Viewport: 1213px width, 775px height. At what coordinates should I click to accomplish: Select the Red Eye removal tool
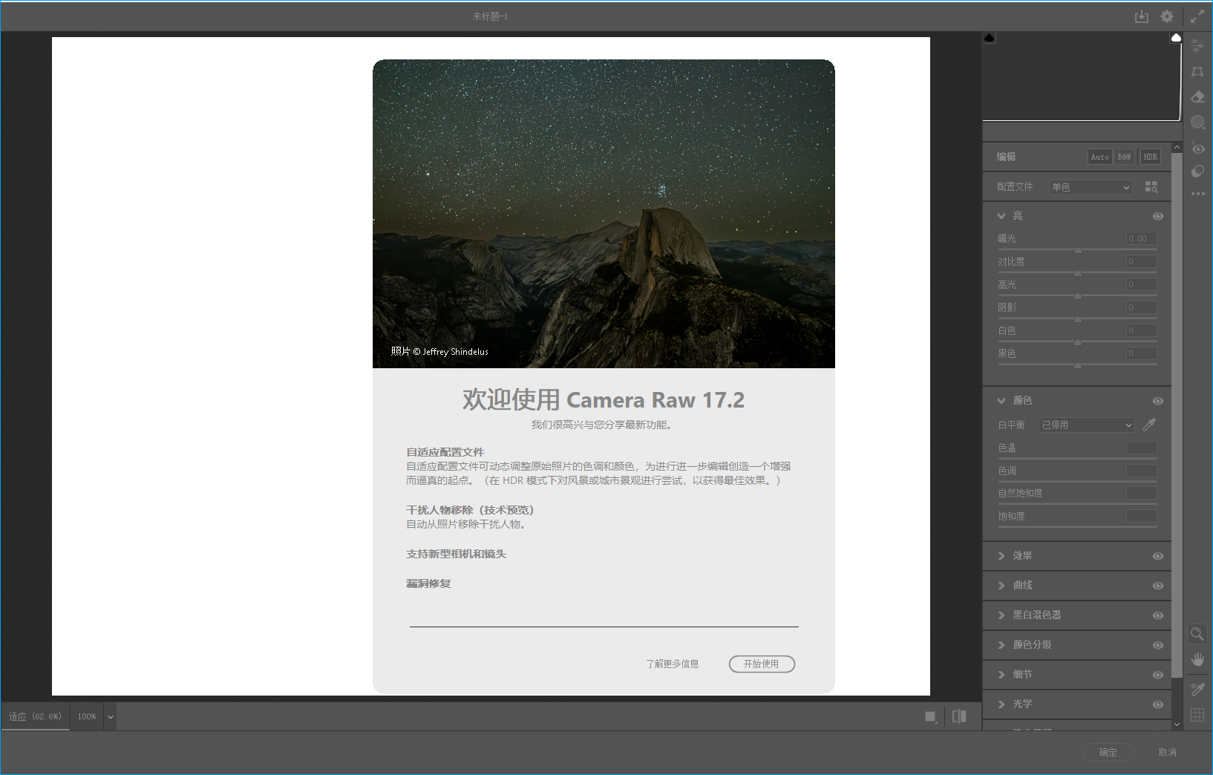tap(1197, 148)
